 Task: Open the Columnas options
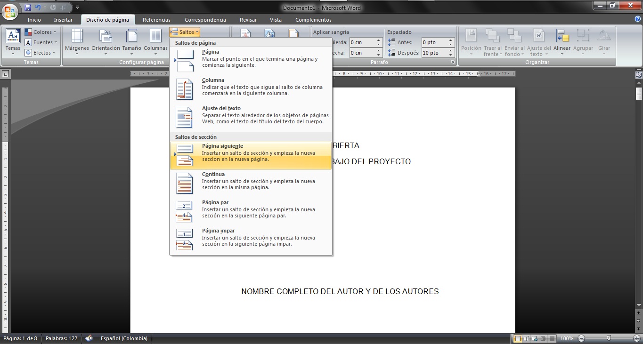point(156,41)
